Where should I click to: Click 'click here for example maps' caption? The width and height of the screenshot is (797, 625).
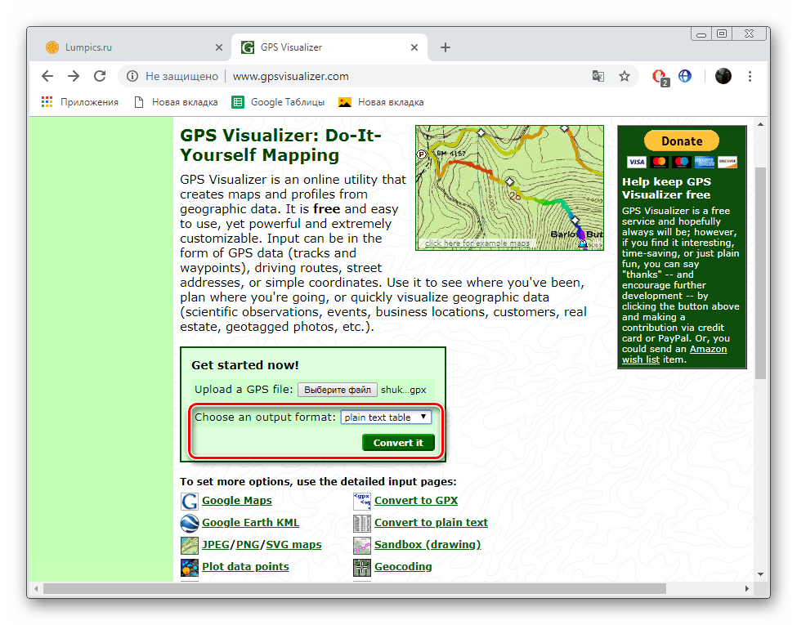tap(477, 243)
